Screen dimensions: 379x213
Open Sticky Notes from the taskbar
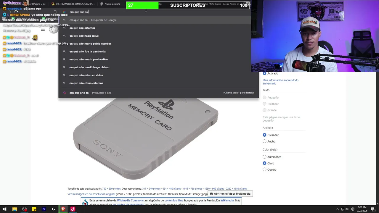pyautogui.click(x=34, y=209)
